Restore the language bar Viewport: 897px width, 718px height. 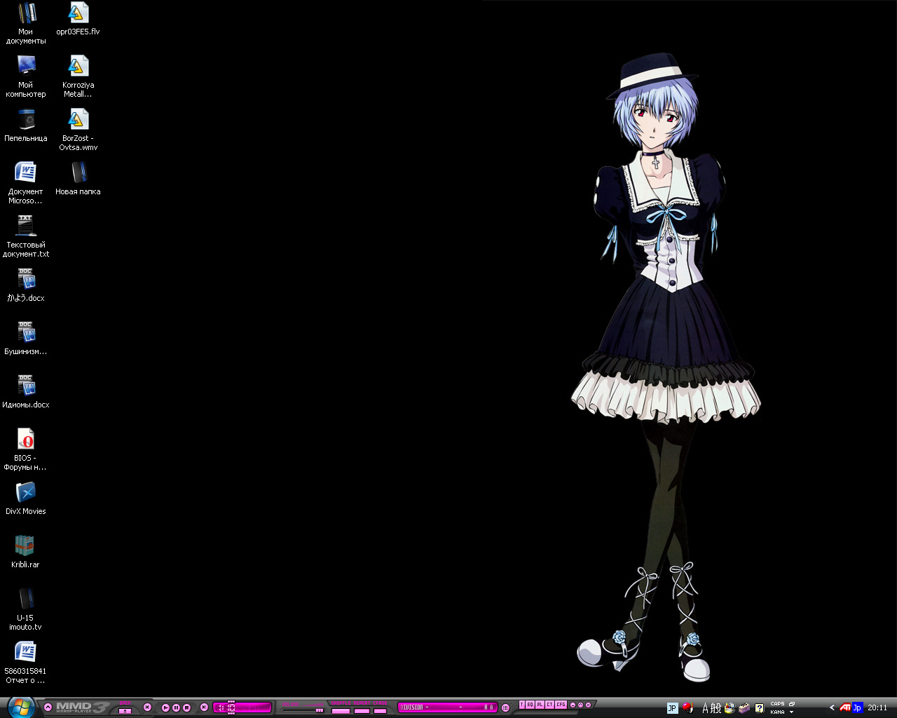coord(792,703)
